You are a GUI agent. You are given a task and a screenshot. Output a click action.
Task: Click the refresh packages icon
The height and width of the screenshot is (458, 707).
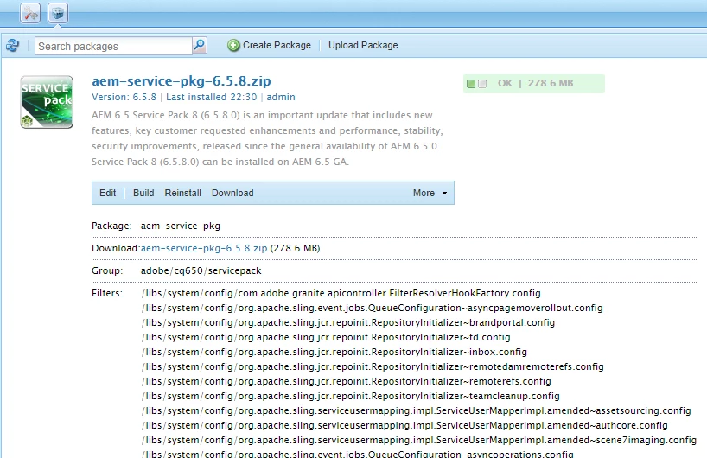coord(13,45)
